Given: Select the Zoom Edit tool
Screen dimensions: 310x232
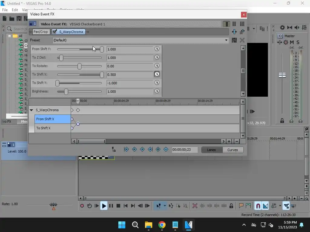Looking at the screenshot, I should [185, 206].
